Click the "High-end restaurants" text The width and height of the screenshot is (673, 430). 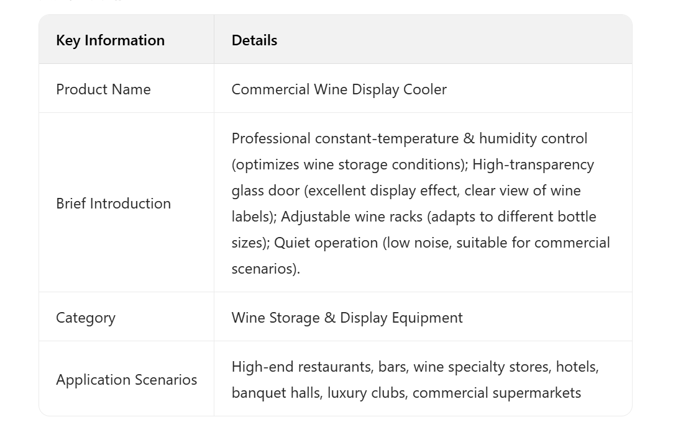pos(301,367)
